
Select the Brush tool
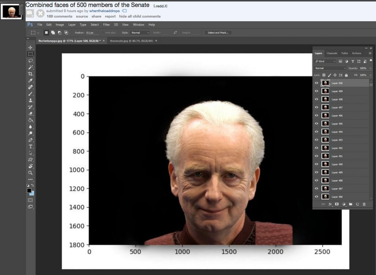(x=30, y=94)
